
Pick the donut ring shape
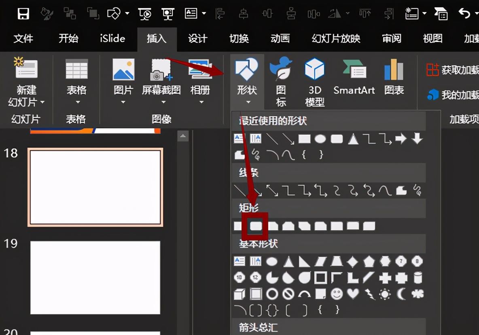click(272, 295)
